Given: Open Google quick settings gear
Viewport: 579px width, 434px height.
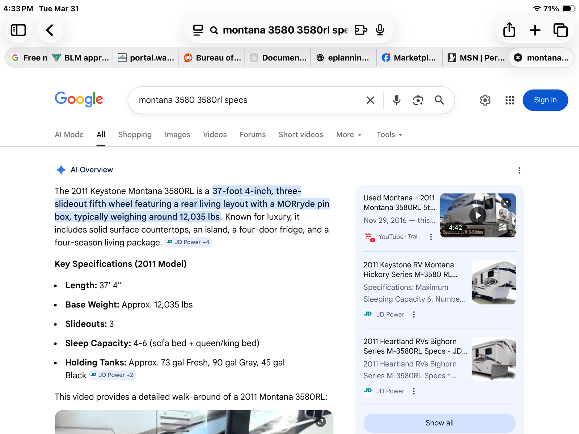Looking at the screenshot, I should click(x=485, y=100).
